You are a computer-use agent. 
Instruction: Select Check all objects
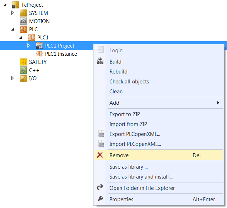[x=159, y=82]
